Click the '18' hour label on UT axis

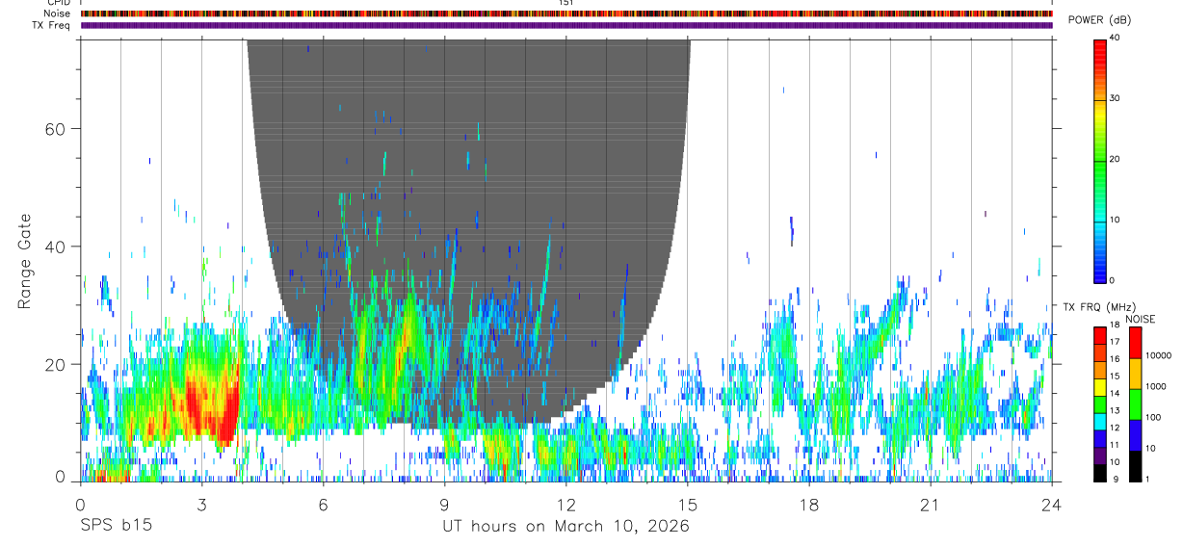tap(809, 505)
